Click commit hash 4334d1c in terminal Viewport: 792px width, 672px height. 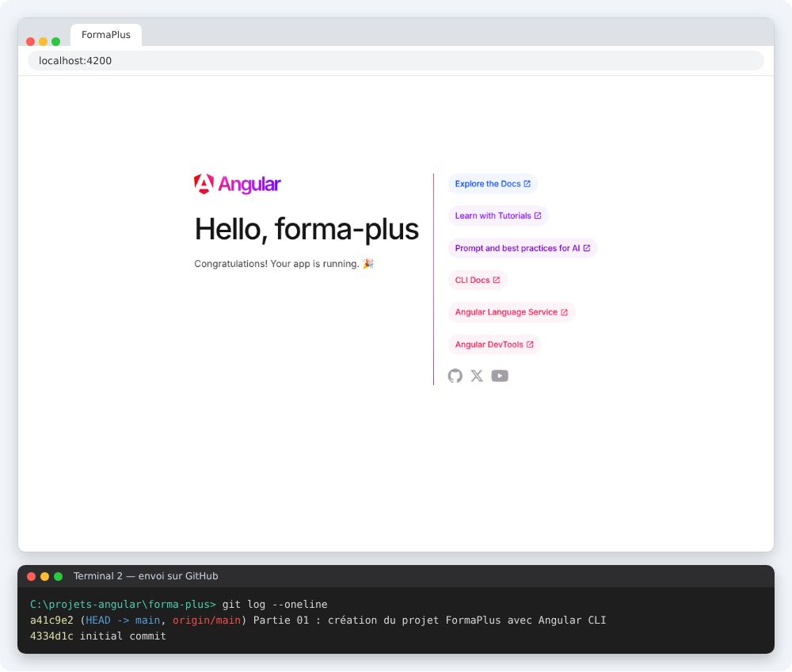click(x=51, y=636)
